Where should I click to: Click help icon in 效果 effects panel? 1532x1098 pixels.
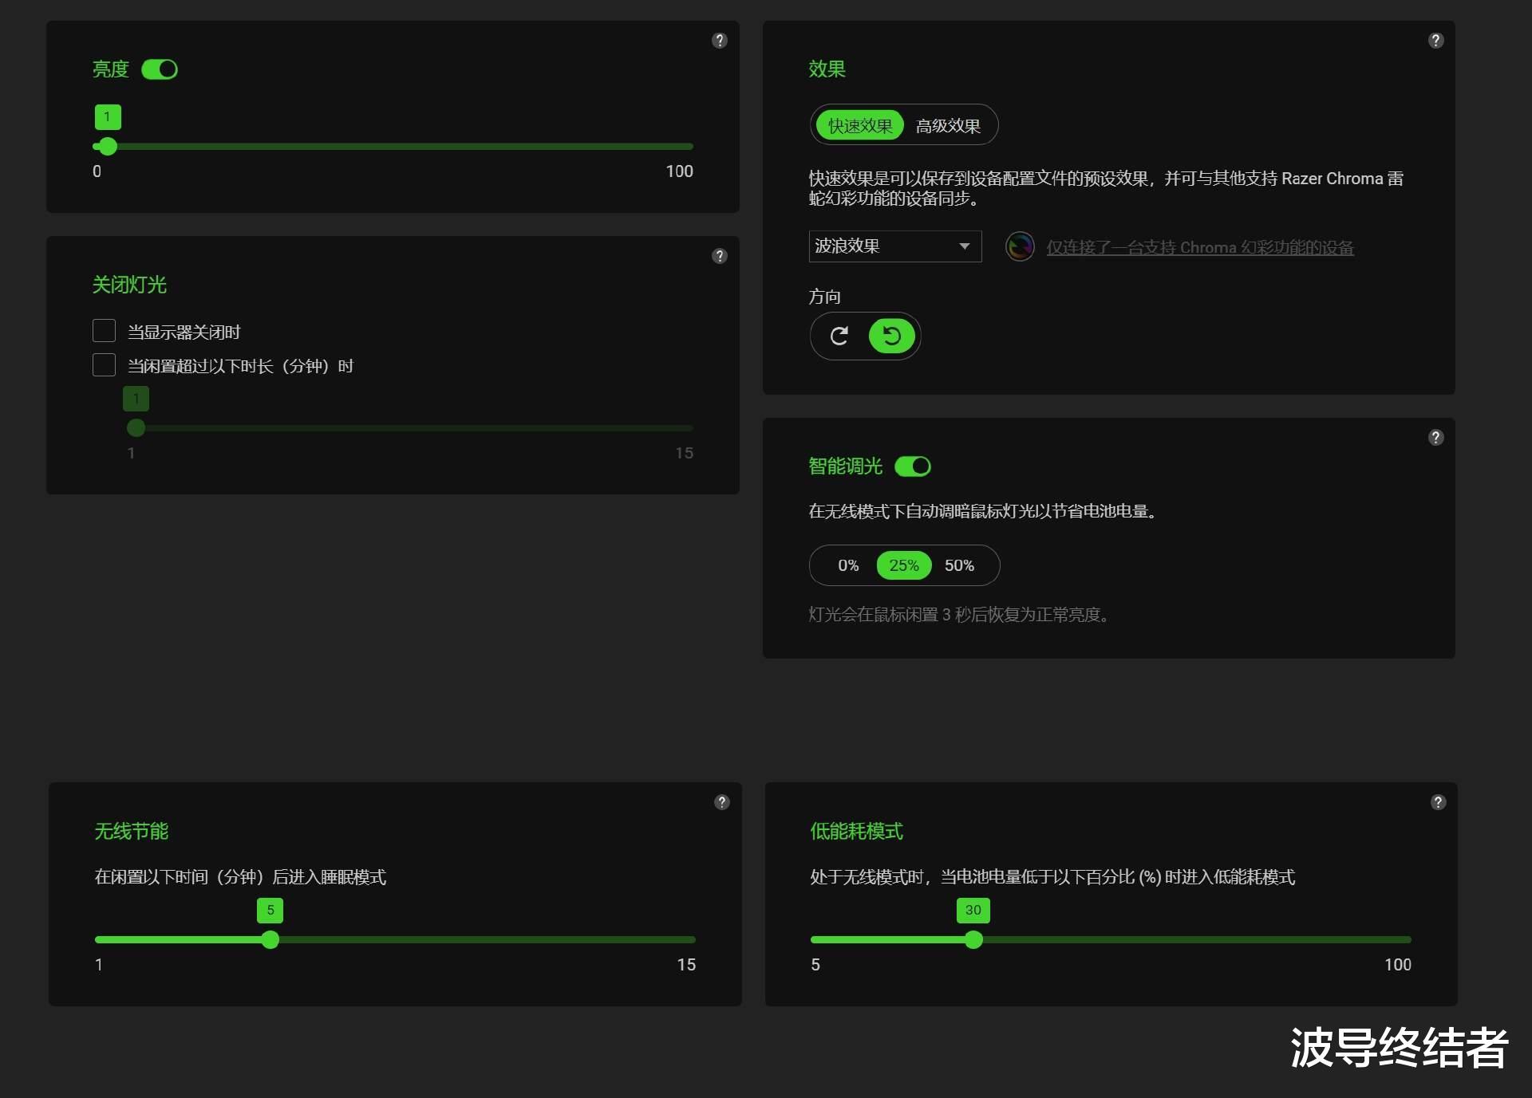coord(1435,41)
